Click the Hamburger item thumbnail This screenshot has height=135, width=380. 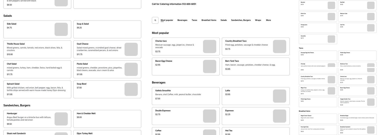coord(61,119)
